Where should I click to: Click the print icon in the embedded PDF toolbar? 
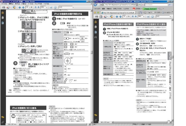96,17
